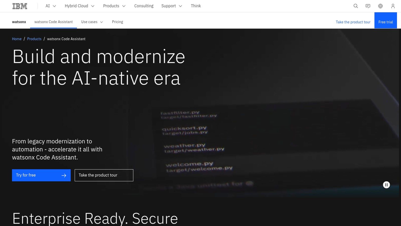
Task: Go to the Pricing tab
Action: tap(118, 22)
